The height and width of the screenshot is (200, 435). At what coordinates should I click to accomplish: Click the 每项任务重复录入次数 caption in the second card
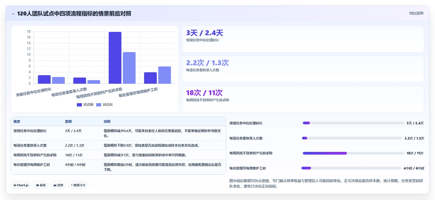tap(202, 70)
